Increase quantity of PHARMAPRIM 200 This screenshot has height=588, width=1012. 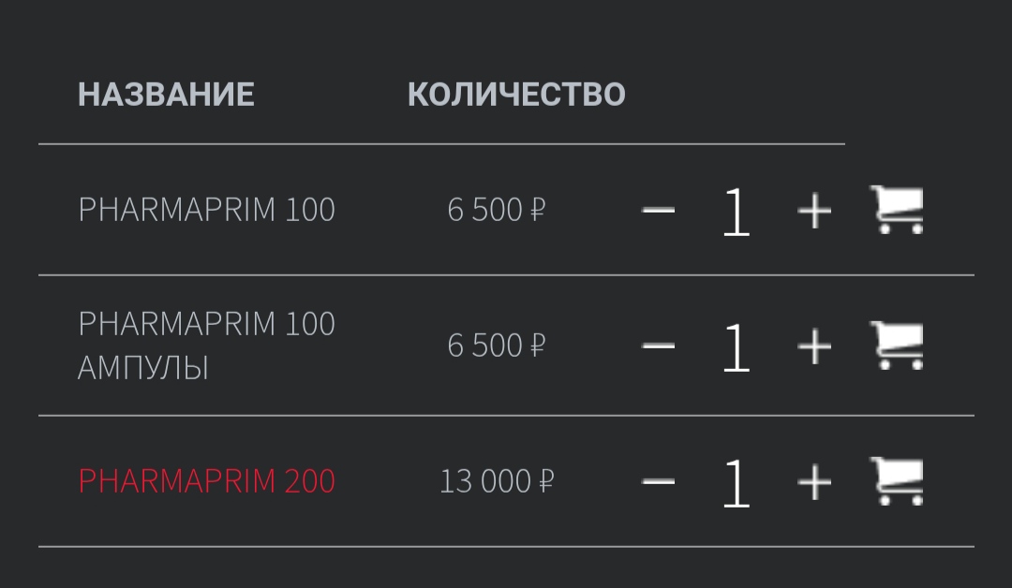coord(814,481)
